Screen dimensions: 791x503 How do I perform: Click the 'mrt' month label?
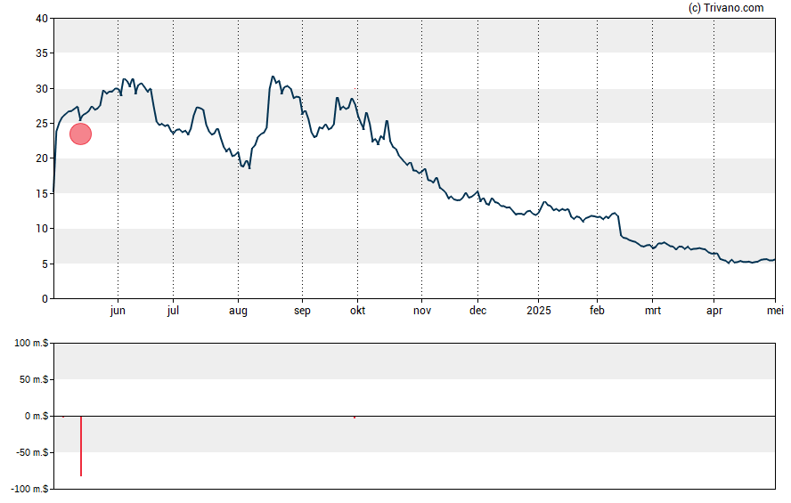coord(653,311)
